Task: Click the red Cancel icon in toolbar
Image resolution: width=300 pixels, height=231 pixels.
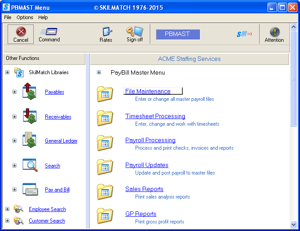Action: point(21,32)
